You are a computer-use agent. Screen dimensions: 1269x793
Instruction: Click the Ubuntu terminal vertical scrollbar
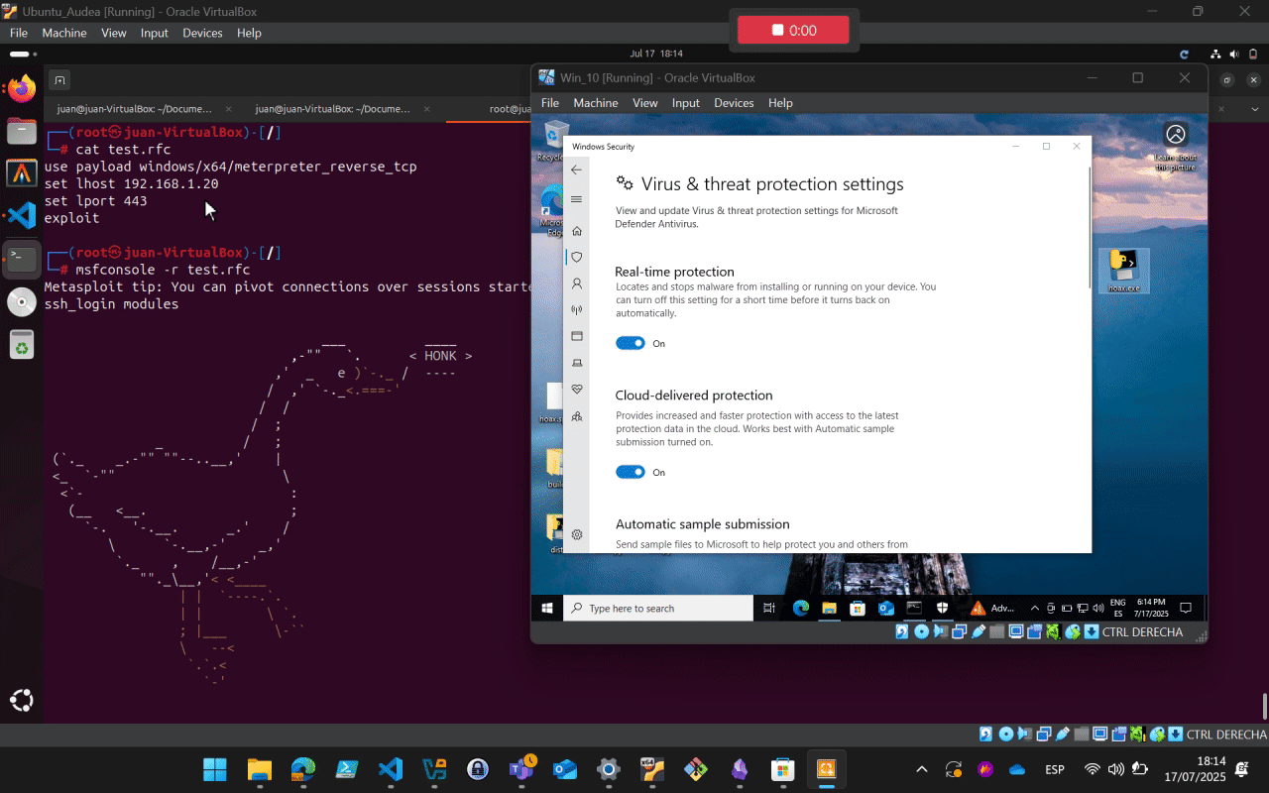(1264, 707)
